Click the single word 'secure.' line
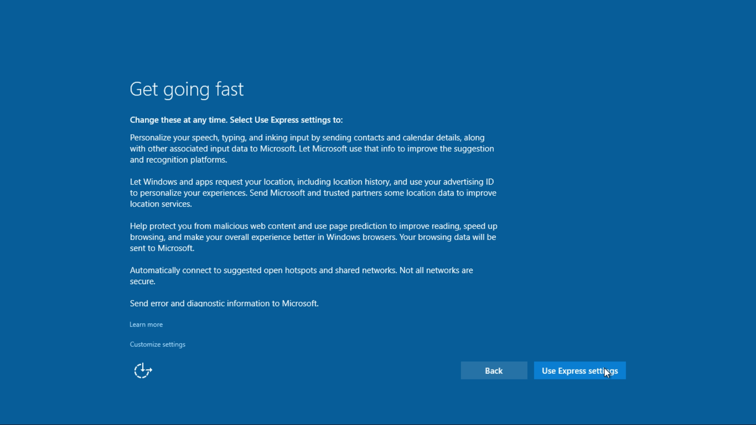The image size is (756, 425). pyautogui.click(x=143, y=281)
